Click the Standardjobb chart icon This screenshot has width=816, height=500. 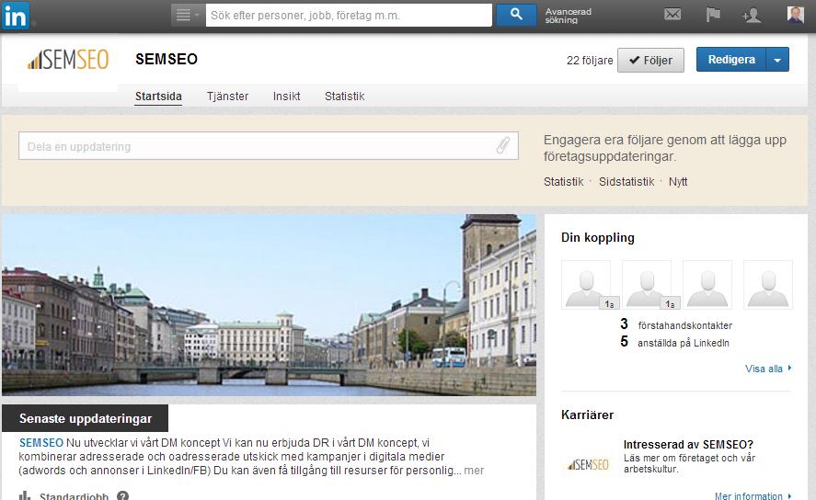[x=25, y=495]
